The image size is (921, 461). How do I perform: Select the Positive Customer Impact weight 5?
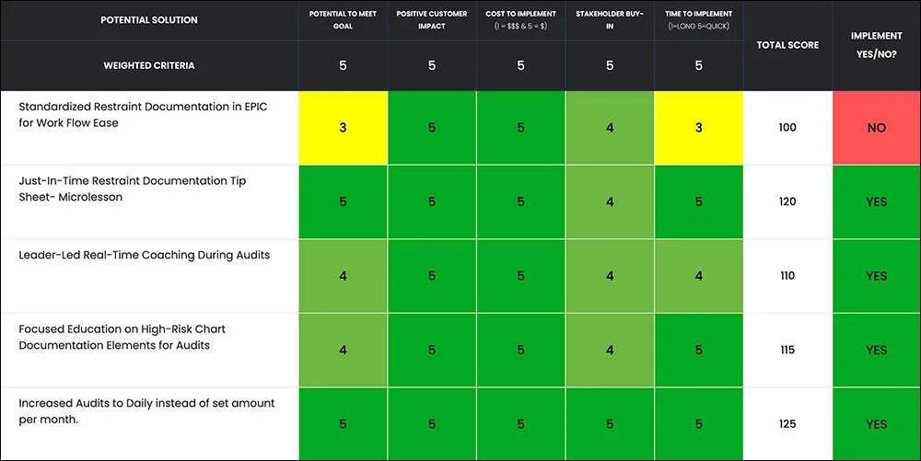click(x=432, y=65)
